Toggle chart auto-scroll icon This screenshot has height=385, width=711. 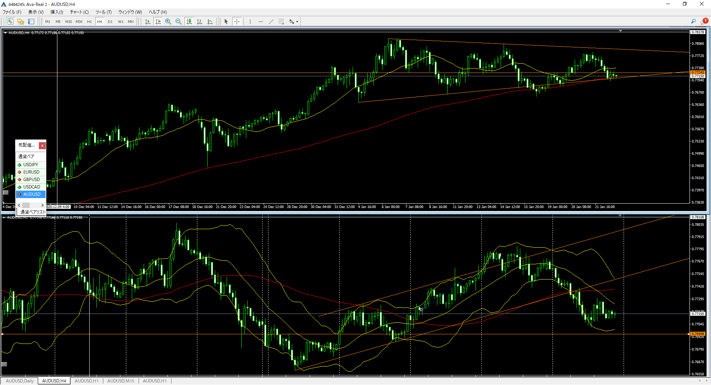[x=148, y=21]
